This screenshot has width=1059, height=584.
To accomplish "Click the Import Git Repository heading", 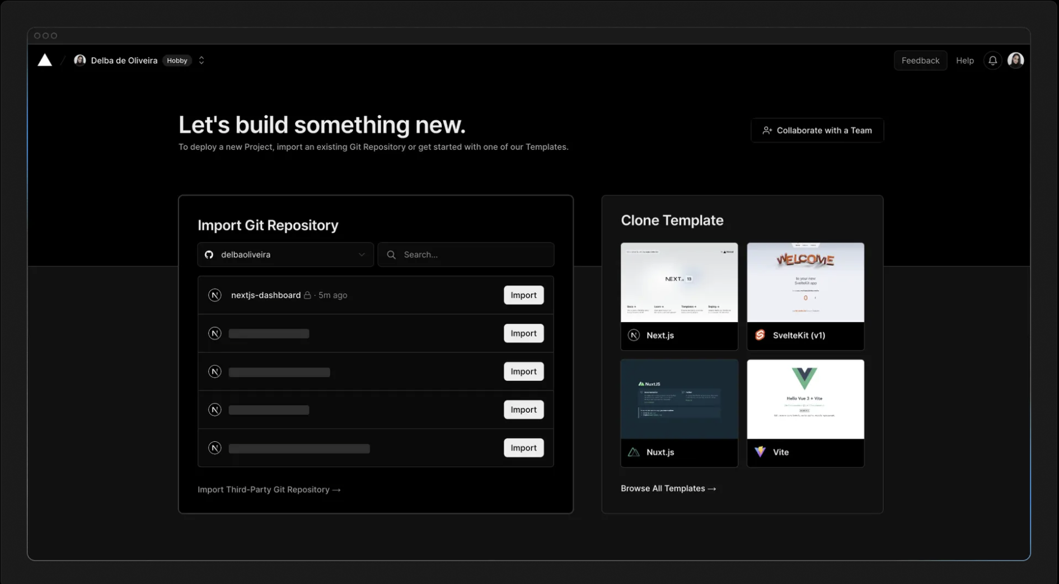I will coord(268,225).
